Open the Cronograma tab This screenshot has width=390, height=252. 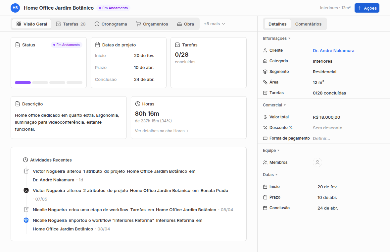click(111, 24)
